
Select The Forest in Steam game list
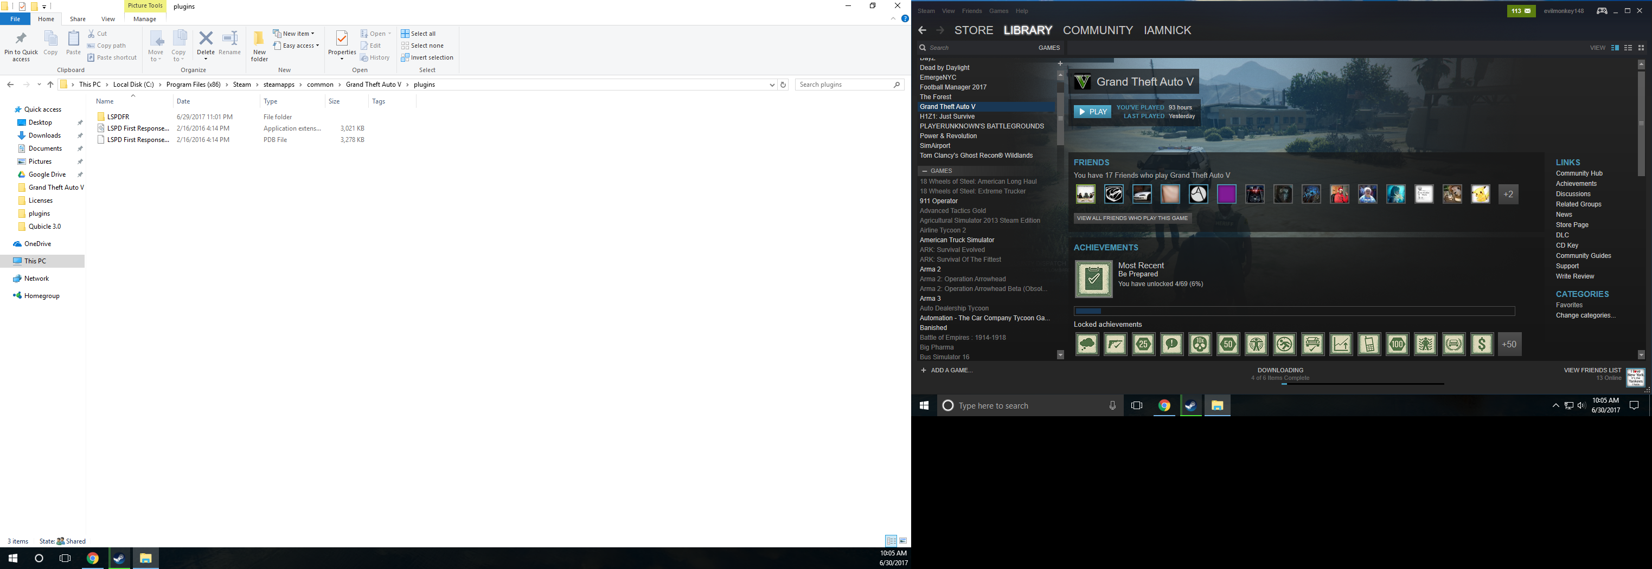(x=935, y=97)
